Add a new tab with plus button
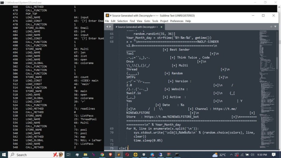This screenshot has width=281, height=158. pyautogui.click(x=271, y=27)
